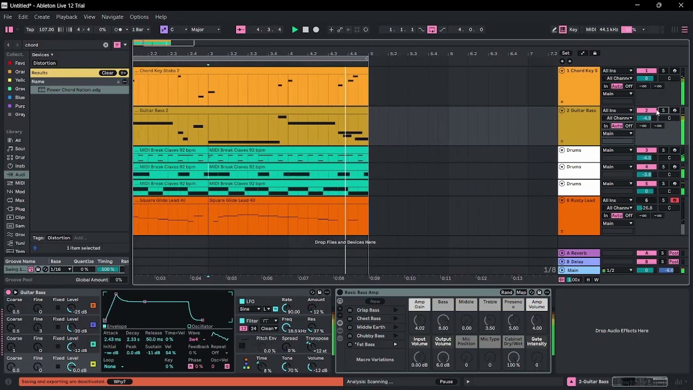This screenshot has height=390, width=693.
Task: Open the groove Base 1/16 dropdown
Action: 61,270
